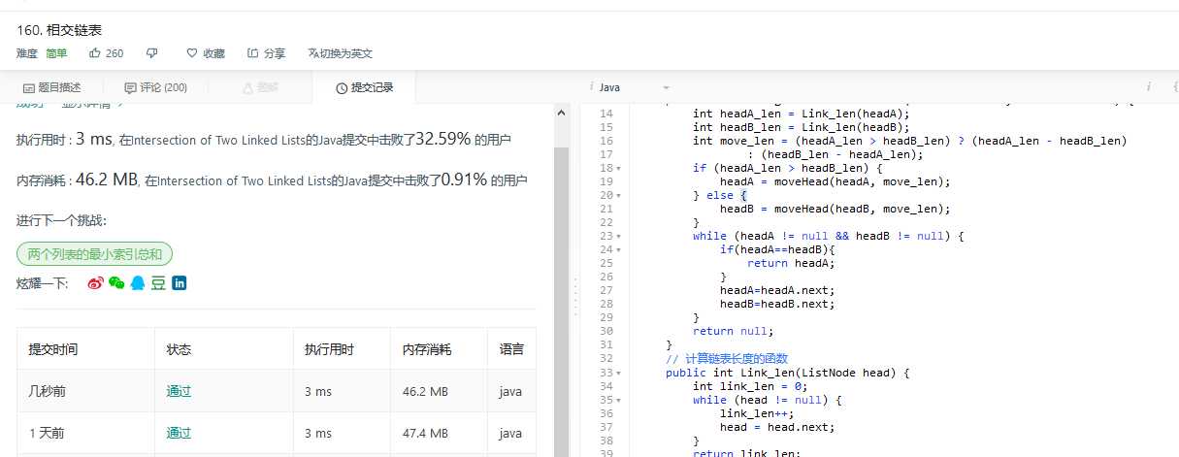Place cursor on line 30 return null
The width and height of the screenshot is (1179, 457).
[734, 331]
